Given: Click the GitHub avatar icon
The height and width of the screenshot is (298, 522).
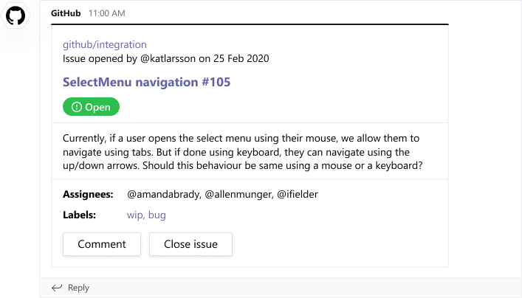Looking at the screenshot, I should click(16, 15).
